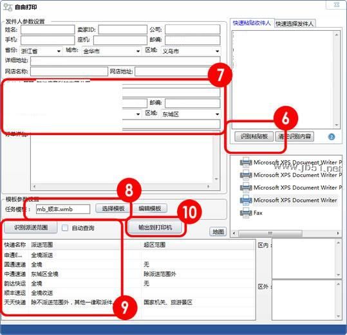Focus the sender 姓名 input field

[48, 30]
